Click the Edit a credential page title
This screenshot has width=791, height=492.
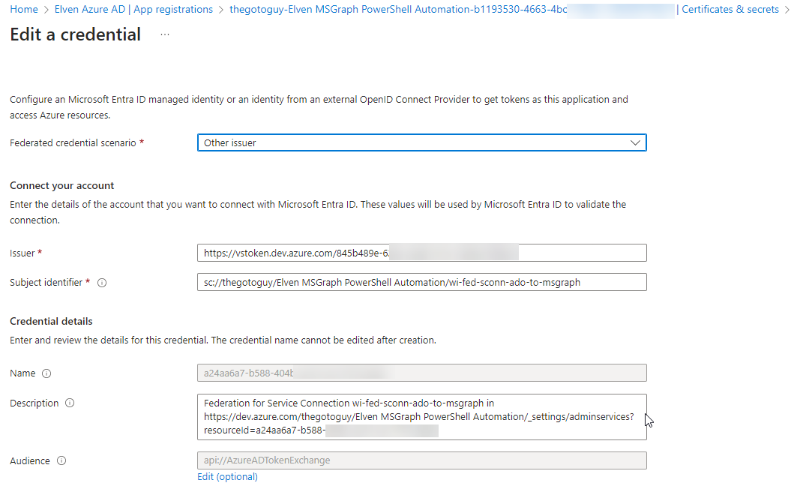pos(75,34)
